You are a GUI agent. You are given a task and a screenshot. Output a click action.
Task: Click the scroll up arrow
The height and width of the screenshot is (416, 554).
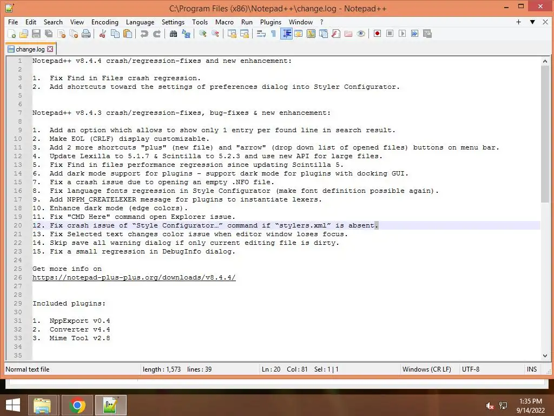(545, 61)
